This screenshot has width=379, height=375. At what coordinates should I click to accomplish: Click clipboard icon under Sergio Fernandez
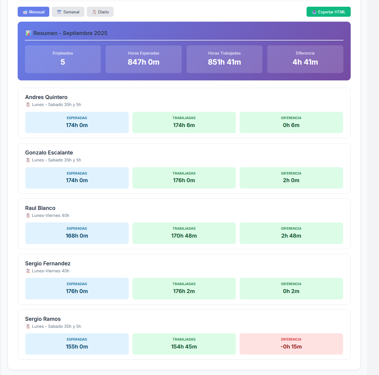[x=28, y=271]
